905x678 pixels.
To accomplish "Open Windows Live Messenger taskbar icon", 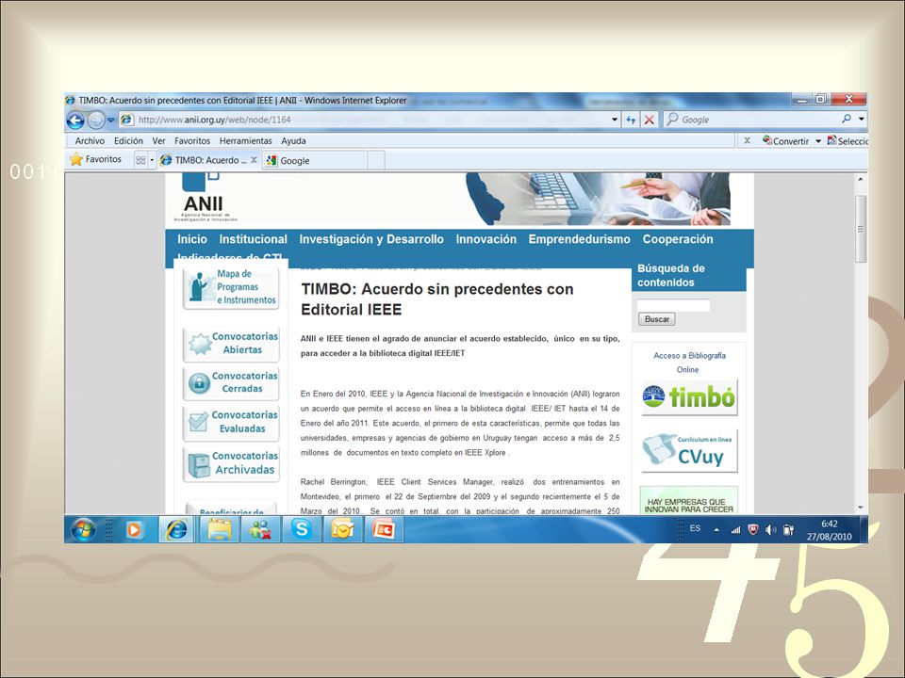I will click(260, 529).
